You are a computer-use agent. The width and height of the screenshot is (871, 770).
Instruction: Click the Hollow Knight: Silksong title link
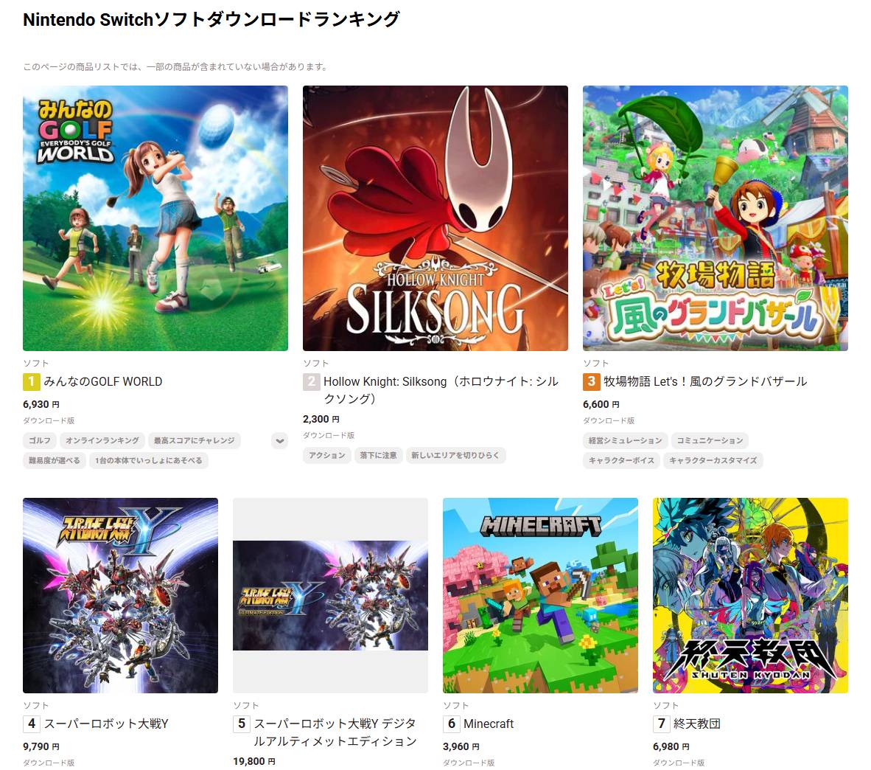coord(441,389)
